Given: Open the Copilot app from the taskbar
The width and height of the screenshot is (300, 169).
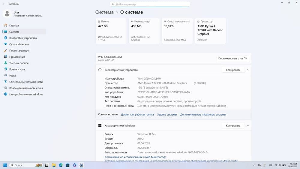Looking at the screenshot, I should pos(74,165).
